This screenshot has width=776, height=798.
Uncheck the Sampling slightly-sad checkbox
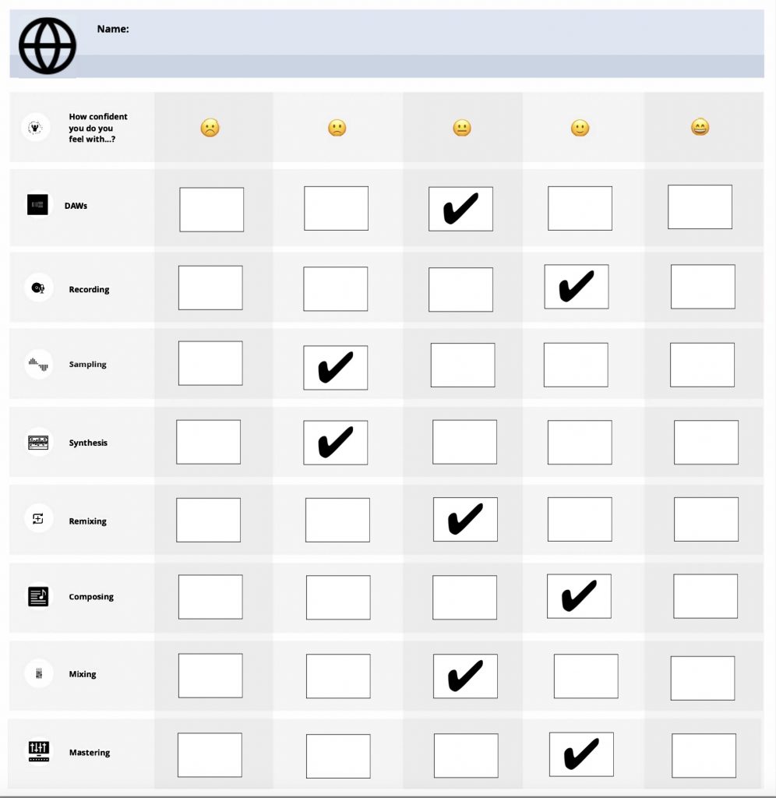[x=335, y=368]
